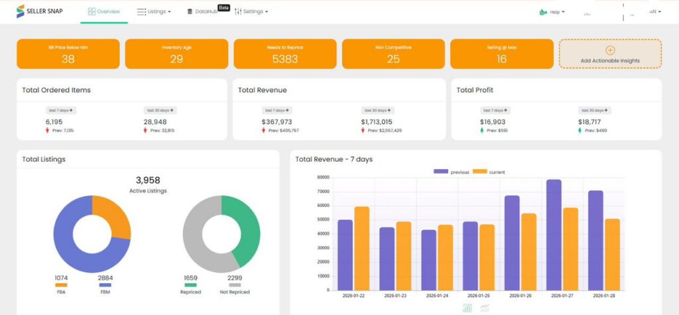Open the Listings dropdown menu
This screenshot has width=679, height=315.
pyautogui.click(x=154, y=12)
